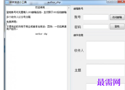The width and height of the screenshot is (125, 90).
Task: Click the scroll-up arrow of the welcome text pane
Action: 69,8
